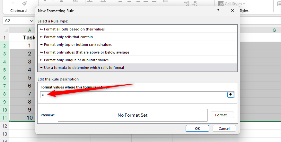The height and width of the screenshot is (142, 281).
Task: Select column header A
Action: (x=30, y=30)
